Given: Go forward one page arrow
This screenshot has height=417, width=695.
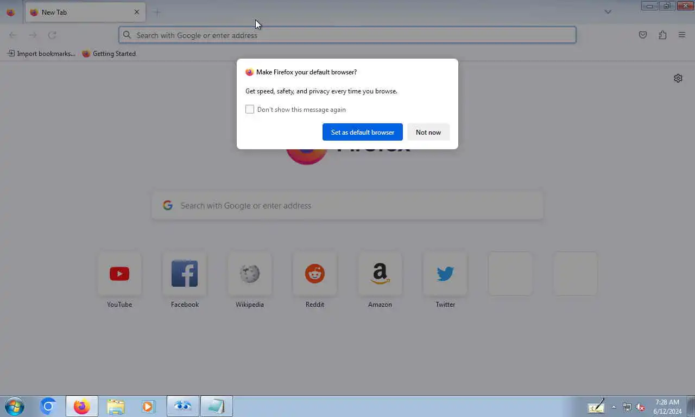Looking at the screenshot, I should [33, 35].
